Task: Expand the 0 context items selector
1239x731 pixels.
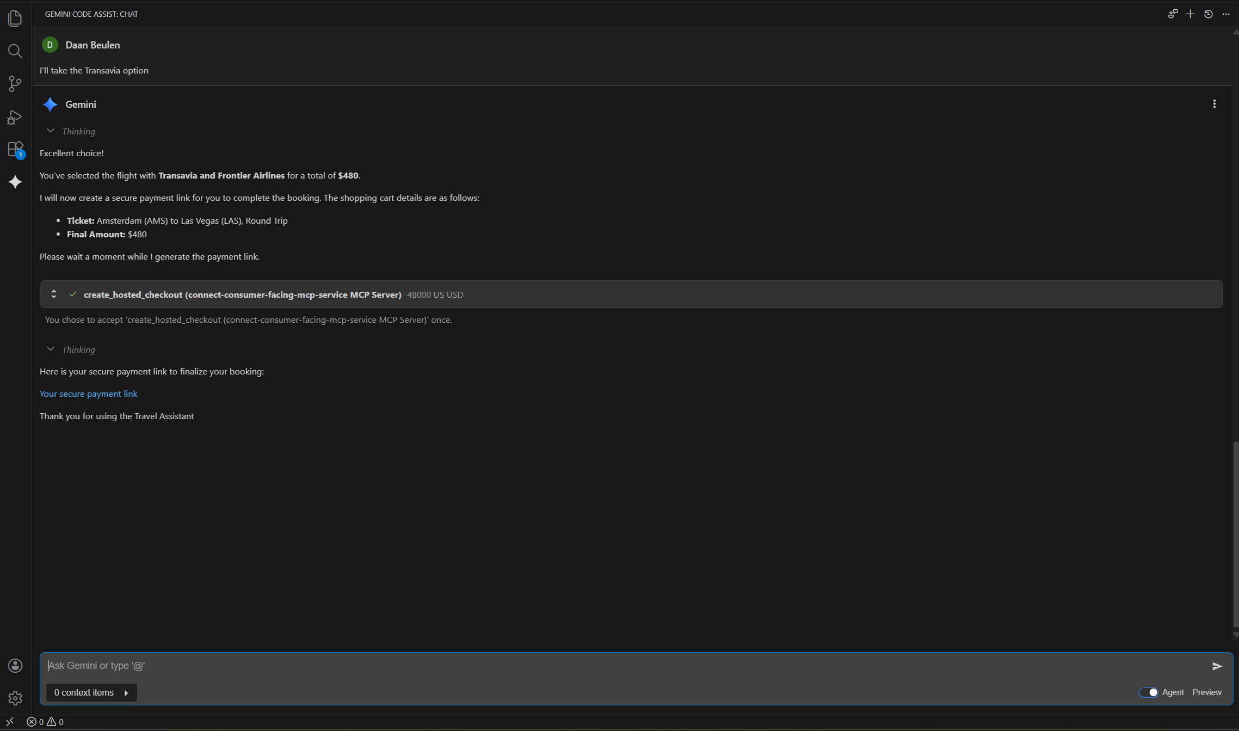Action: 91,692
